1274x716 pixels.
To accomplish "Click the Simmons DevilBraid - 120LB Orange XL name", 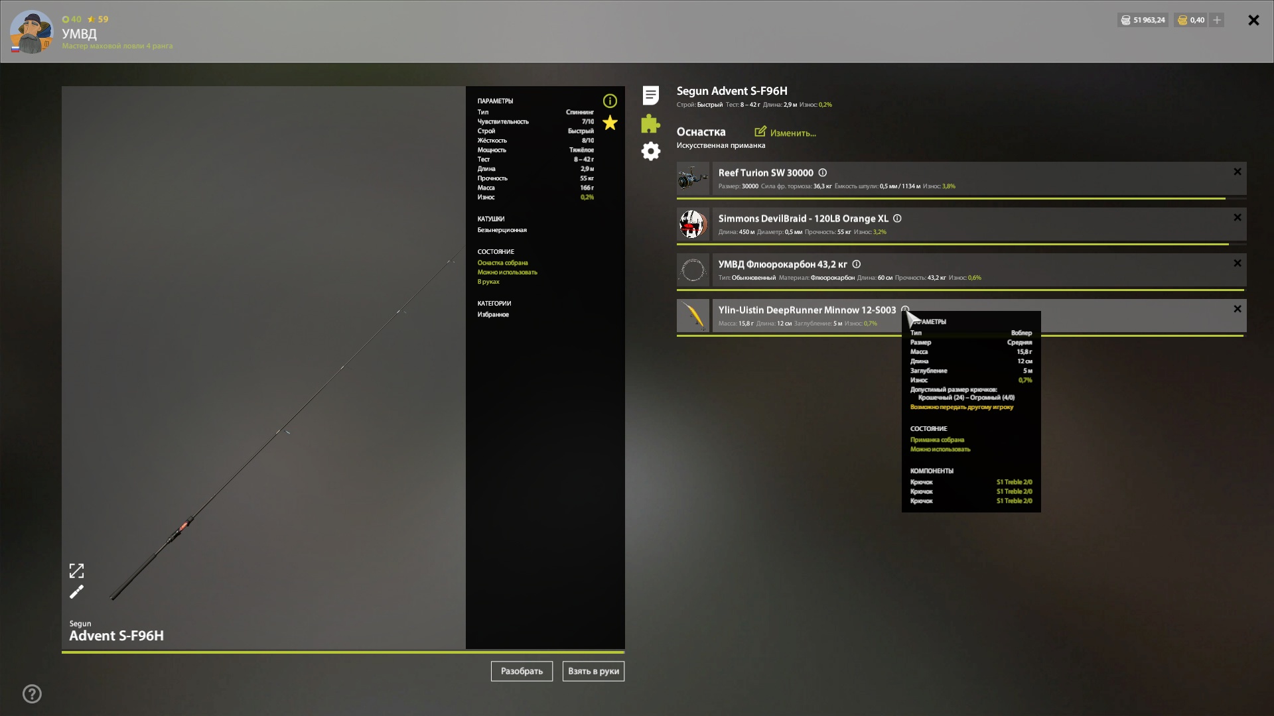I will point(803,218).
